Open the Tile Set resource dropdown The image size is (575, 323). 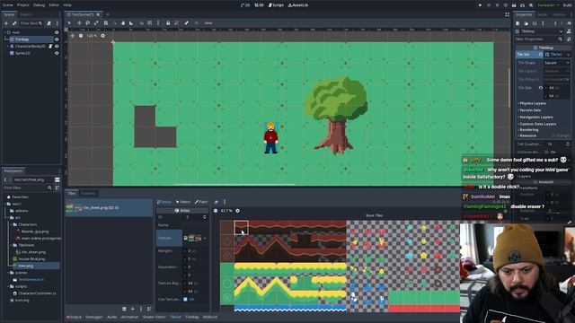[x=568, y=54]
